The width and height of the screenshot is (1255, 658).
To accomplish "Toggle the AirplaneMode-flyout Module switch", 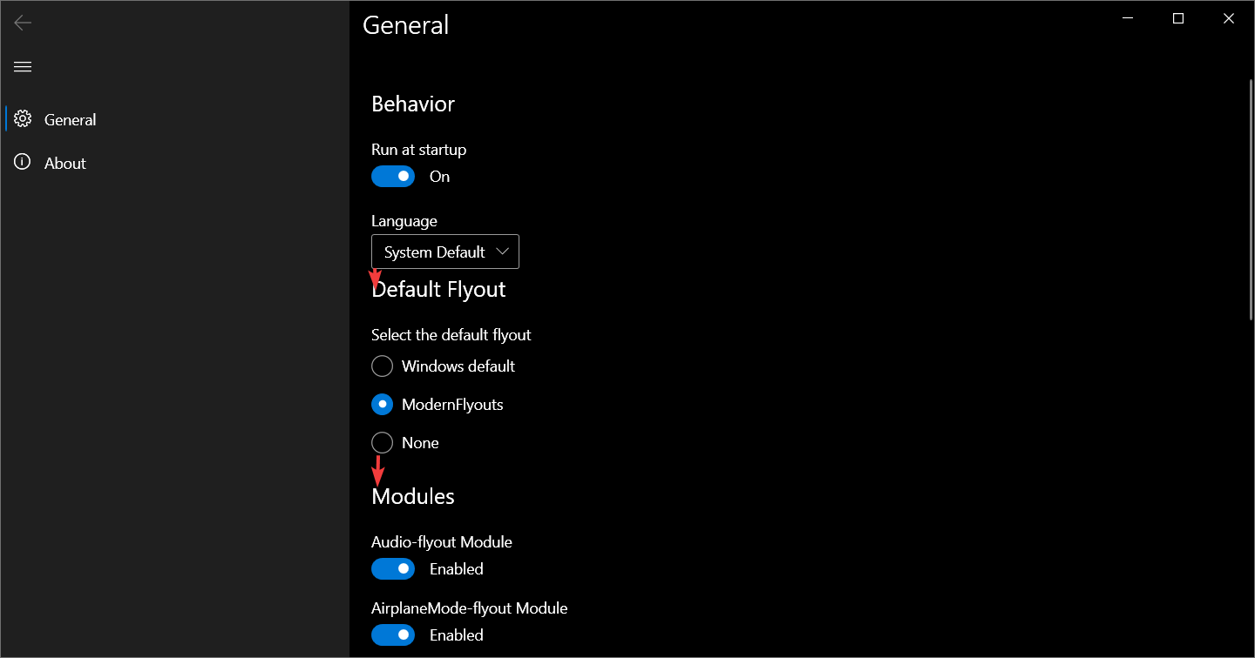I will point(393,635).
